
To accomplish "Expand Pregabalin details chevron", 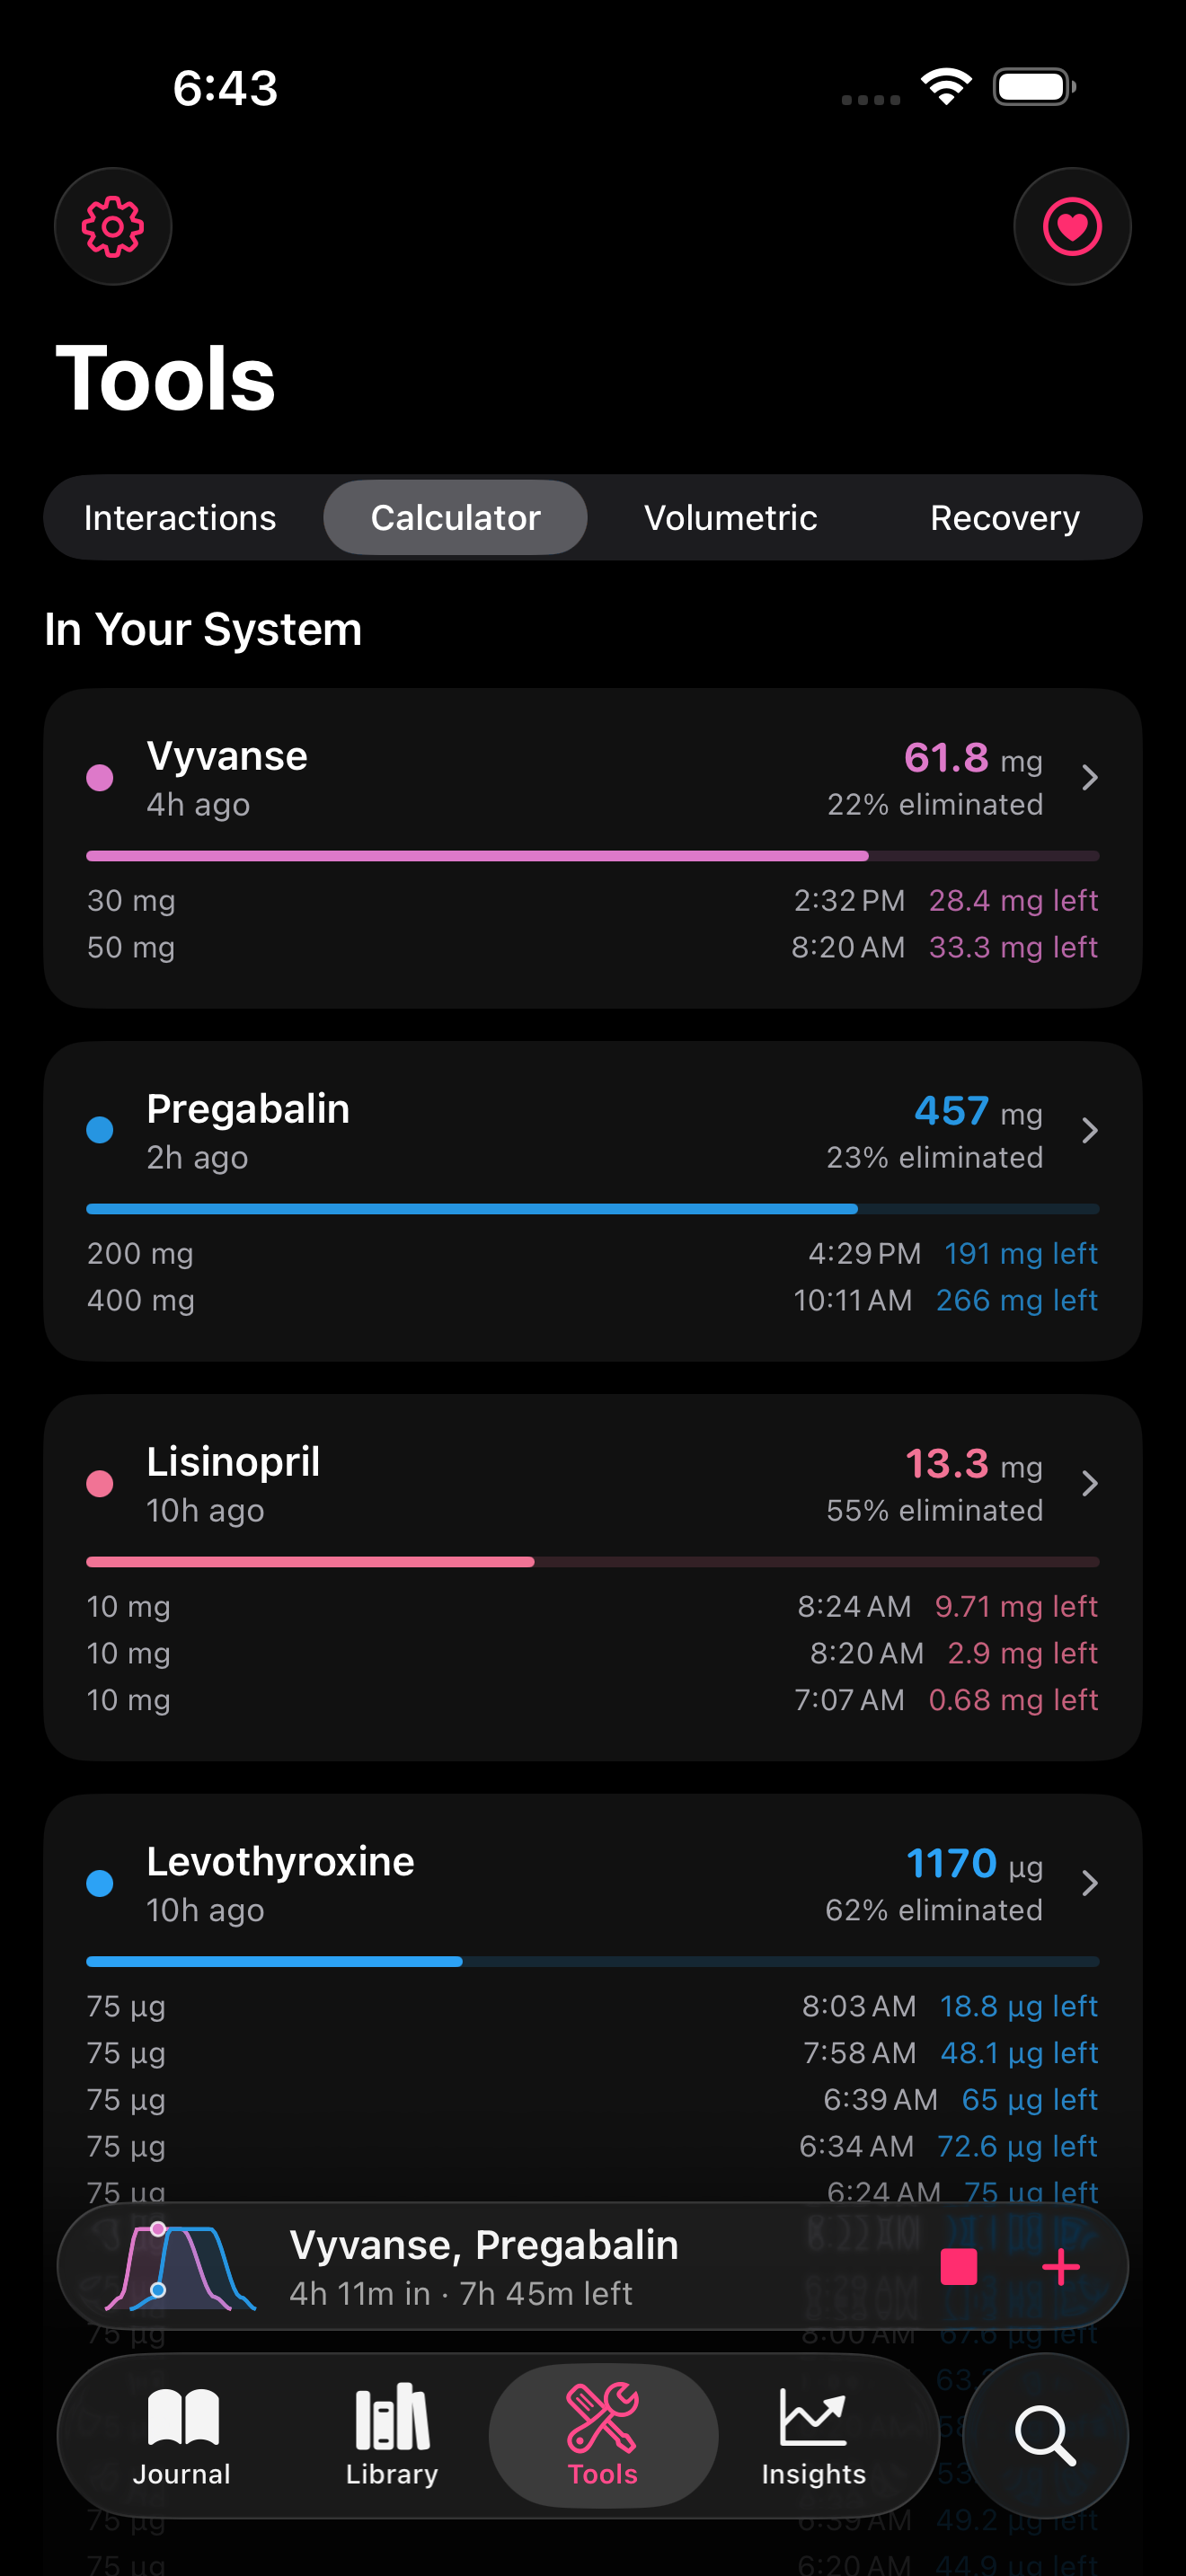I will (1090, 1131).
